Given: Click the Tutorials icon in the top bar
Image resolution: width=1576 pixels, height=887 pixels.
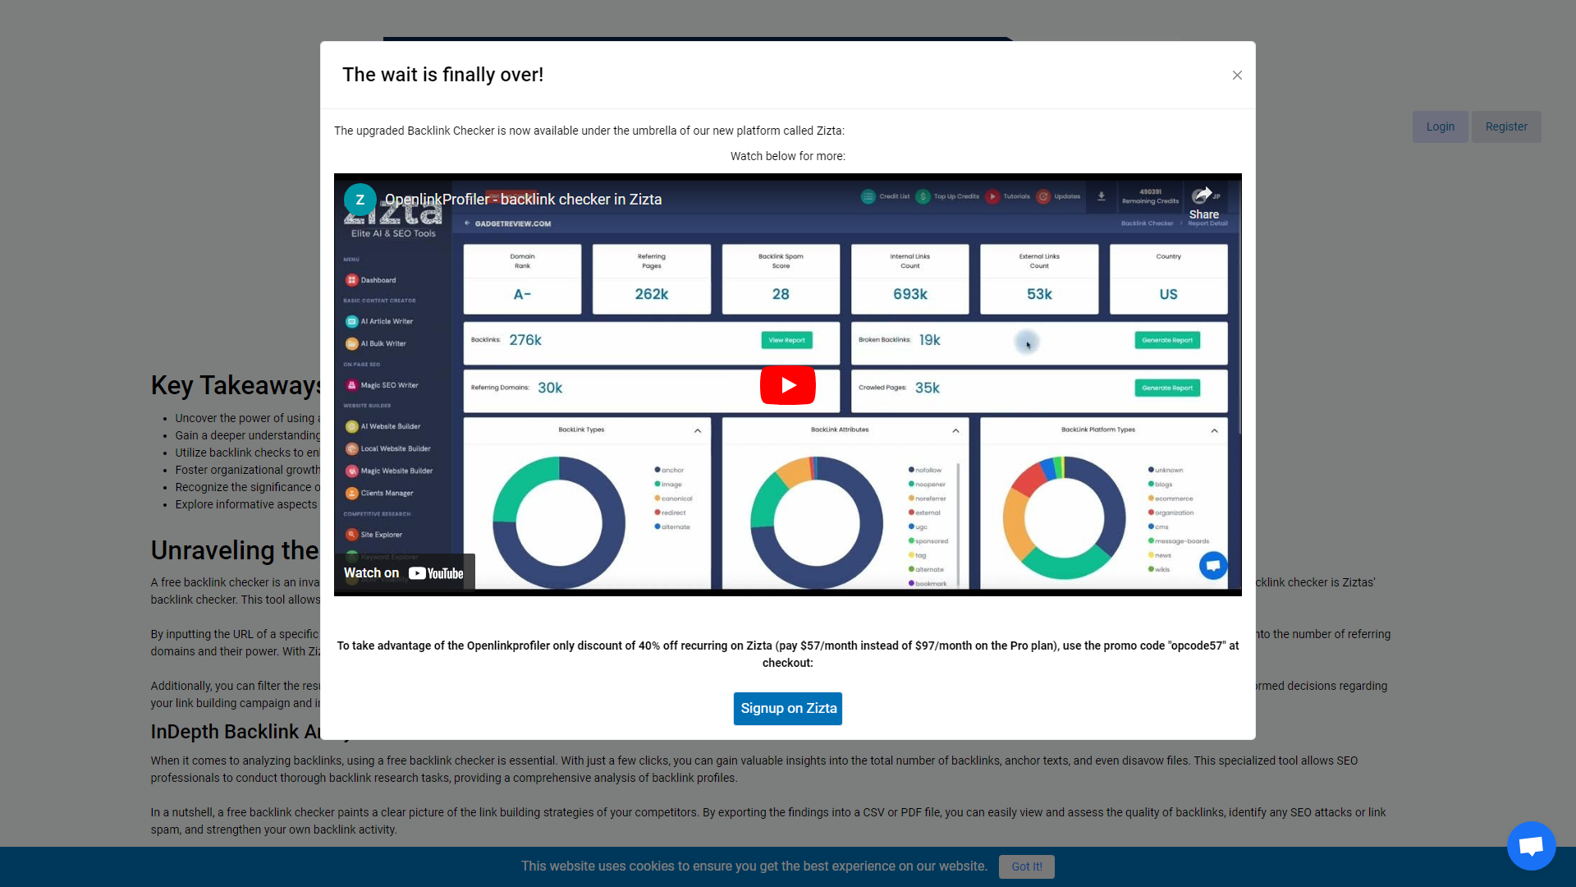Looking at the screenshot, I should 992,196.
